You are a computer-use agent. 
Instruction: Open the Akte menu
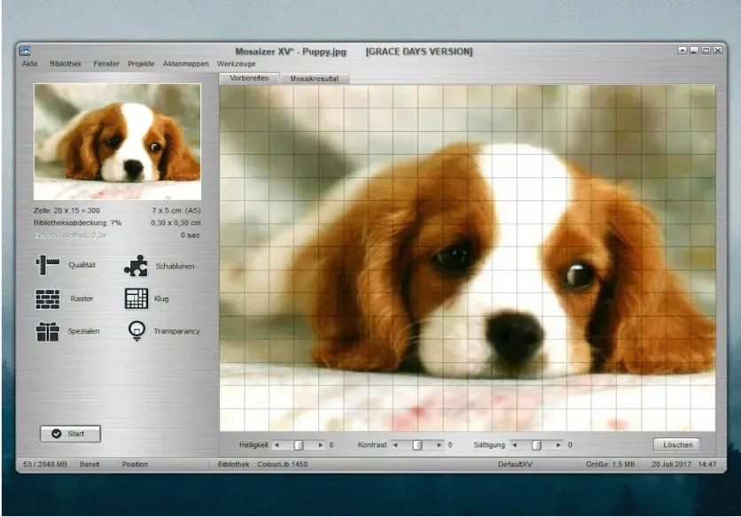tap(29, 64)
